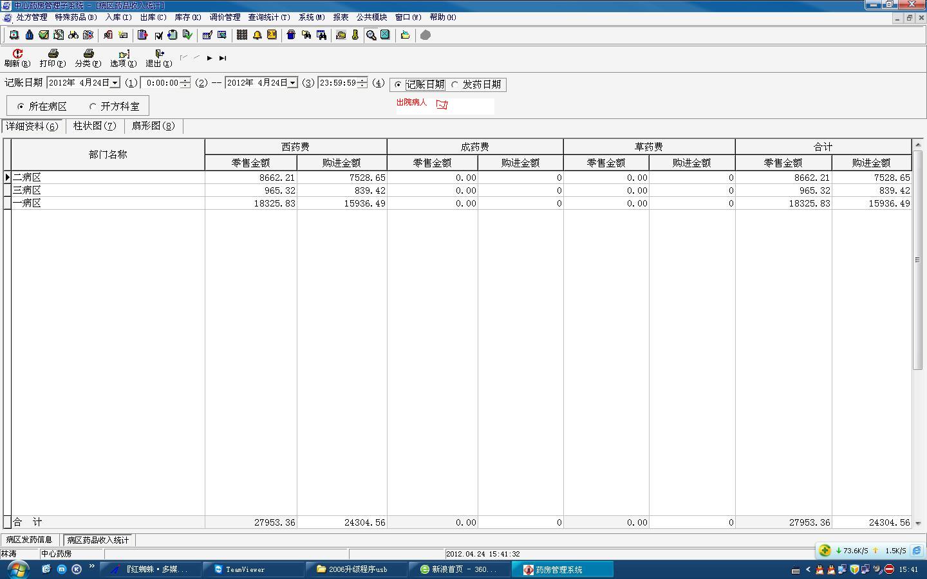Click the 西药费 column group header
Screen dimensions: 927x579
[x=295, y=147]
